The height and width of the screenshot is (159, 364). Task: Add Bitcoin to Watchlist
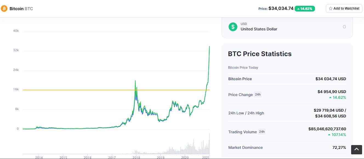coord(344,8)
